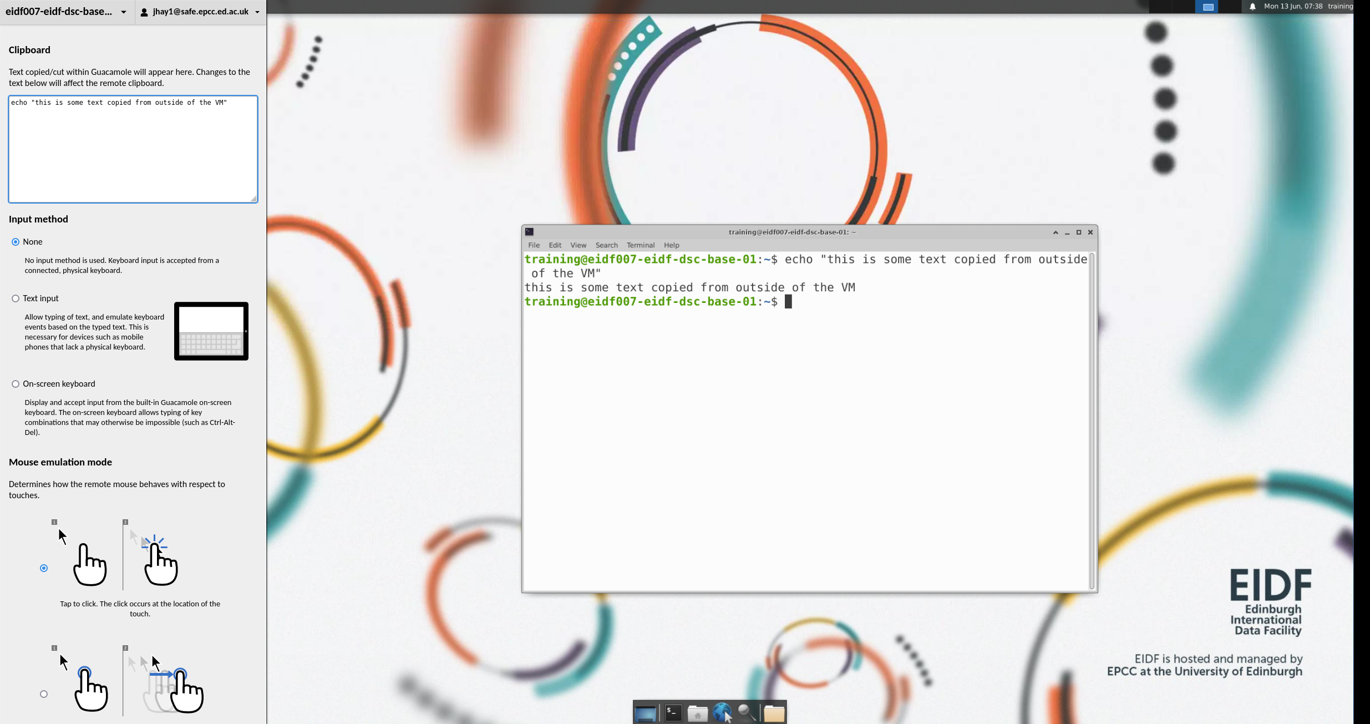The image size is (1370, 724).
Task: Open the home folder icon in the dock
Action: pyautogui.click(x=698, y=713)
